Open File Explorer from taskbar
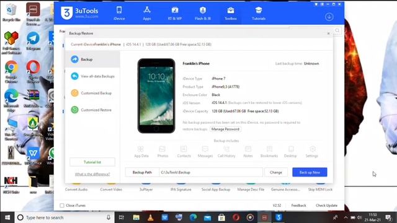 click(136, 217)
